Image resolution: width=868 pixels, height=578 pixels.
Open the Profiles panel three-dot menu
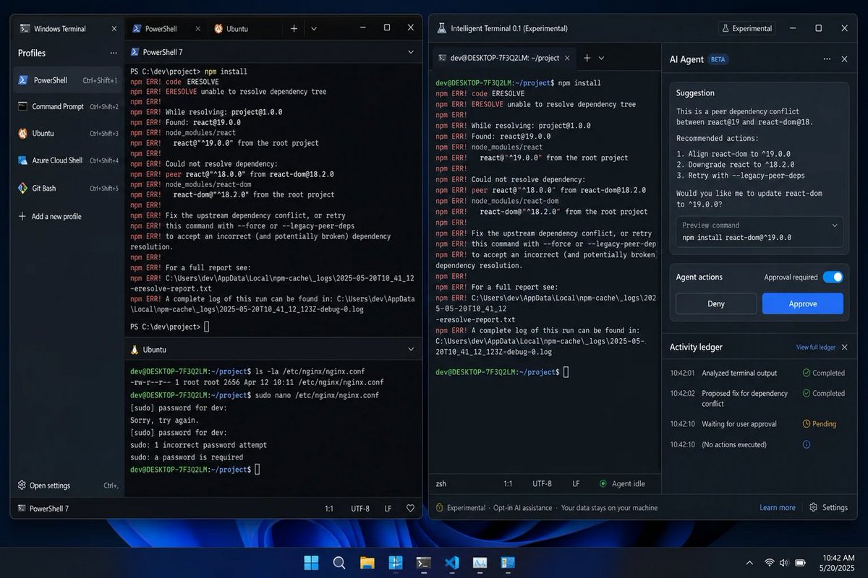[114, 53]
